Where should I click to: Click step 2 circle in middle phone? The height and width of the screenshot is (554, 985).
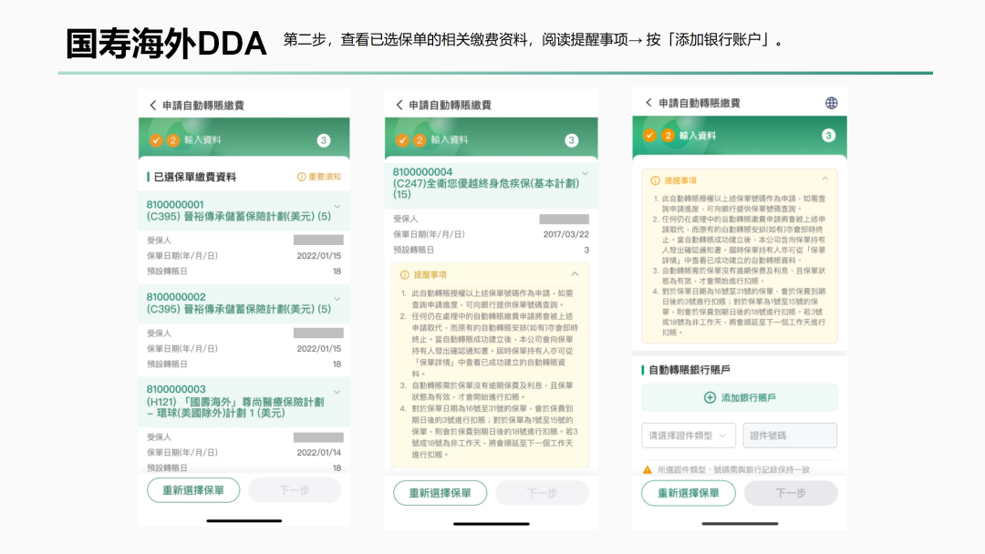click(420, 140)
